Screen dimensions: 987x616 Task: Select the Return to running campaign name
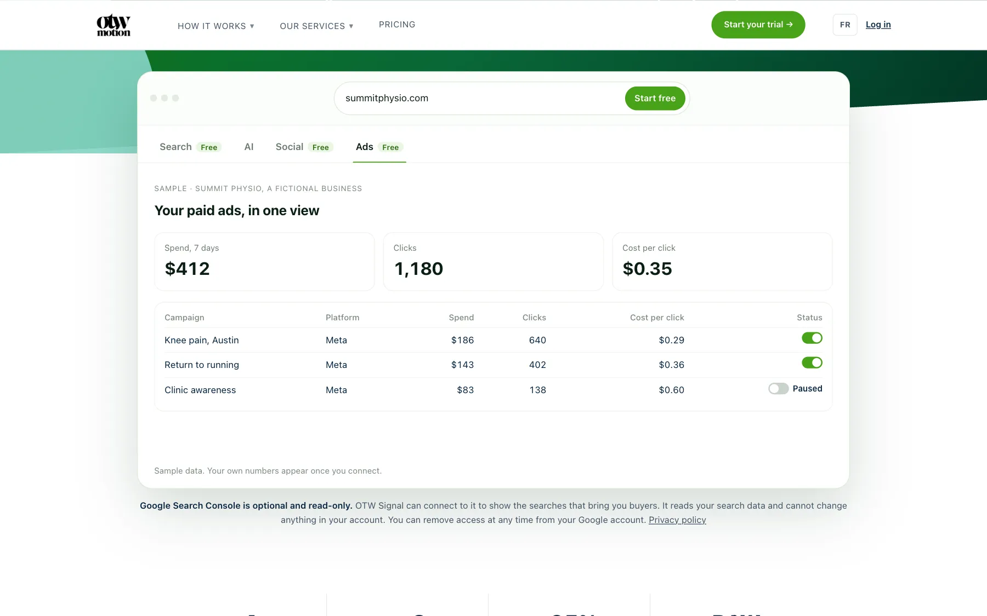pyautogui.click(x=202, y=365)
